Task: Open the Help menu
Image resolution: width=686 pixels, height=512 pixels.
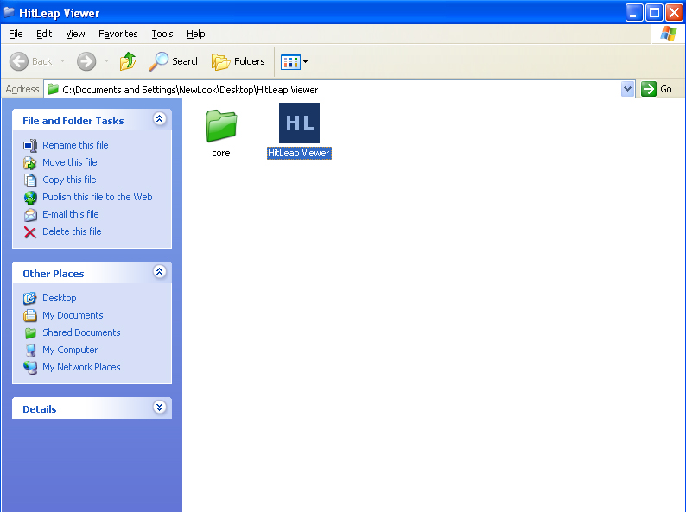Action: tap(195, 34)
